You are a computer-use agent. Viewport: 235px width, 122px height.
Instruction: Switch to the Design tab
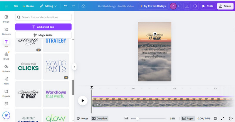pyautogui.click(x=6, y=19)
